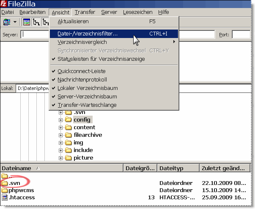Choose Aktualisieren from the menu
Screen dimensions: 255x209
tap(114, 22)
